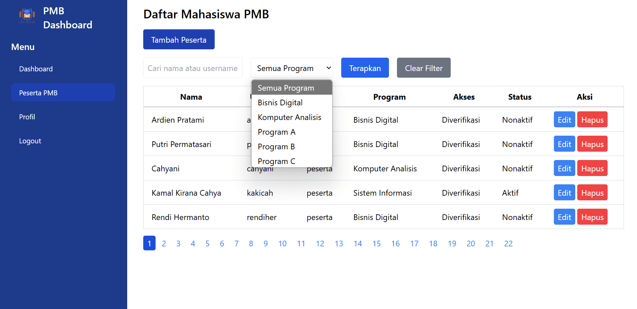This screenshot has height=309, width=637.
Task: Delete Putri Permatasari with Hapus
Action: [592, 144]
